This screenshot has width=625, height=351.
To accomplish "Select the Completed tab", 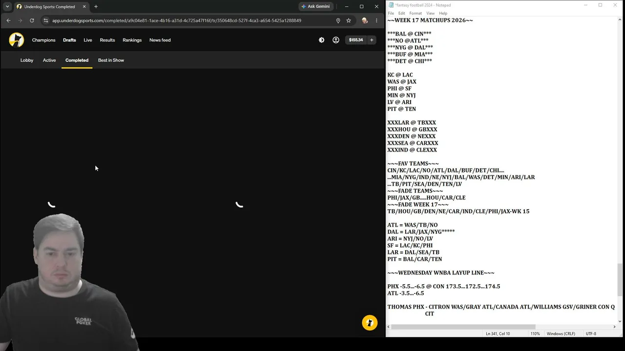I will [x=77, y=60].
